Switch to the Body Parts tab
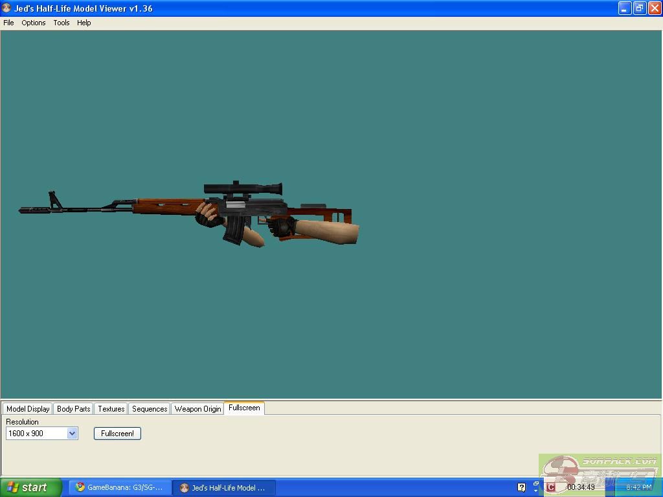 [74, 409]
